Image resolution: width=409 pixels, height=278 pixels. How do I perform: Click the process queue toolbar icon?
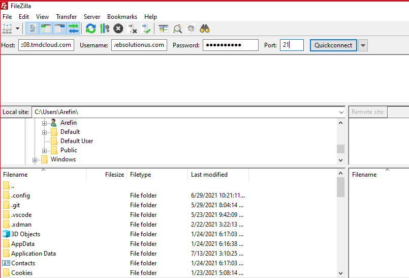point(105,29)
